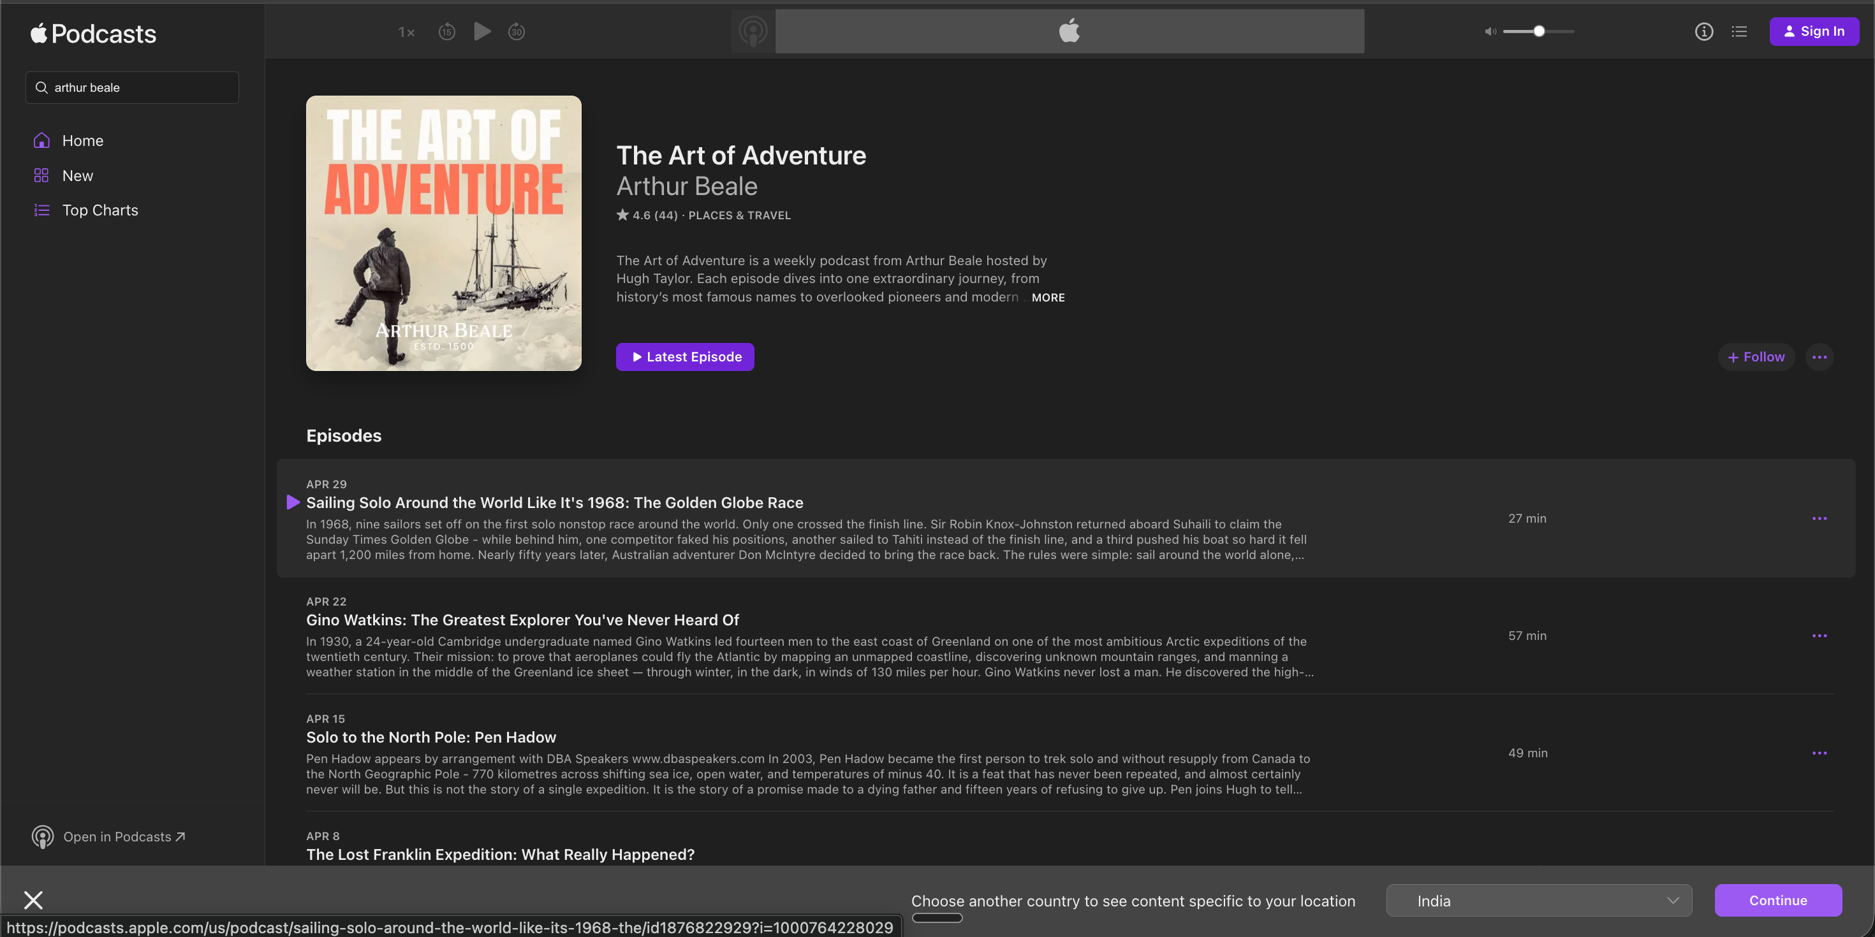The height and width of the screenshot is (937, 1875).
Task: Click the Episodes heading
Action: (x=344, y=436)
